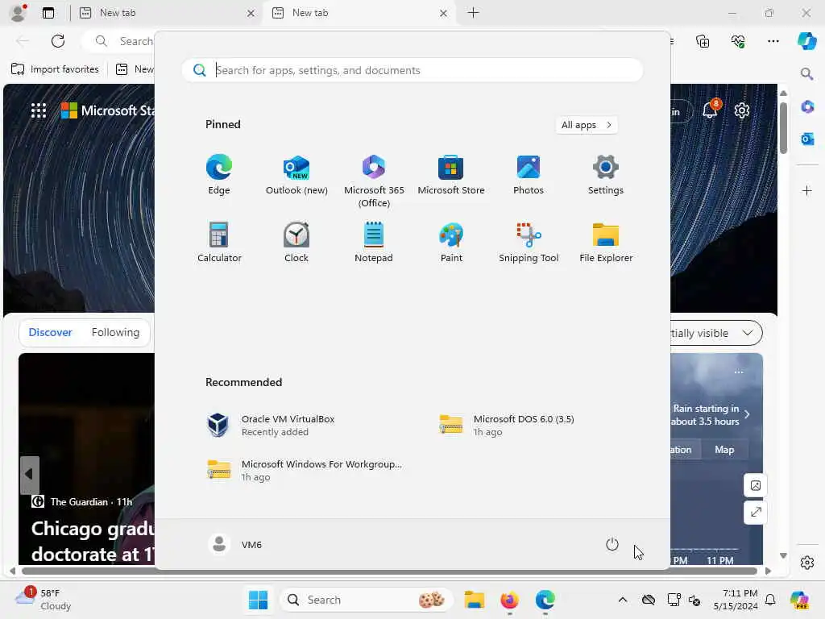Open Edge Settings and more menu

pos(773,41)
